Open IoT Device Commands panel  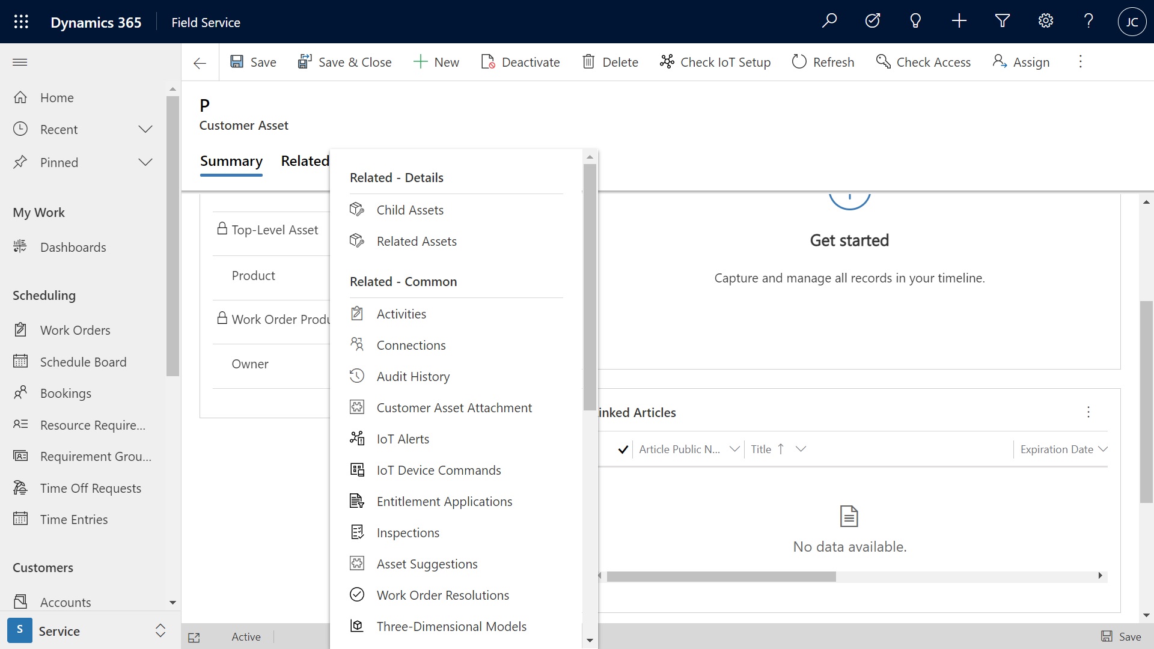[439, 470]
